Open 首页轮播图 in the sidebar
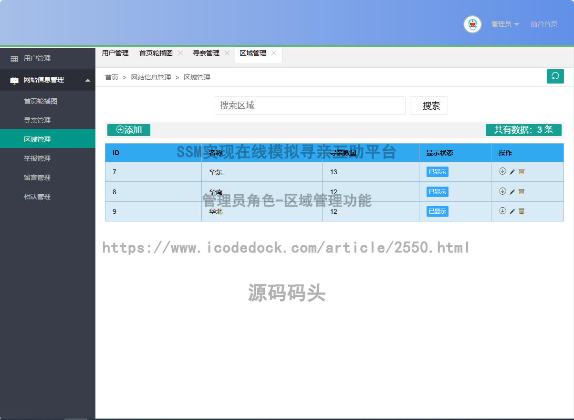Screen dimensions: 574x420 click(48, 101)
